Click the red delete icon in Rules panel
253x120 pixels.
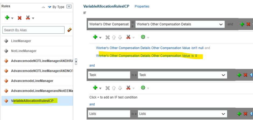20,18
